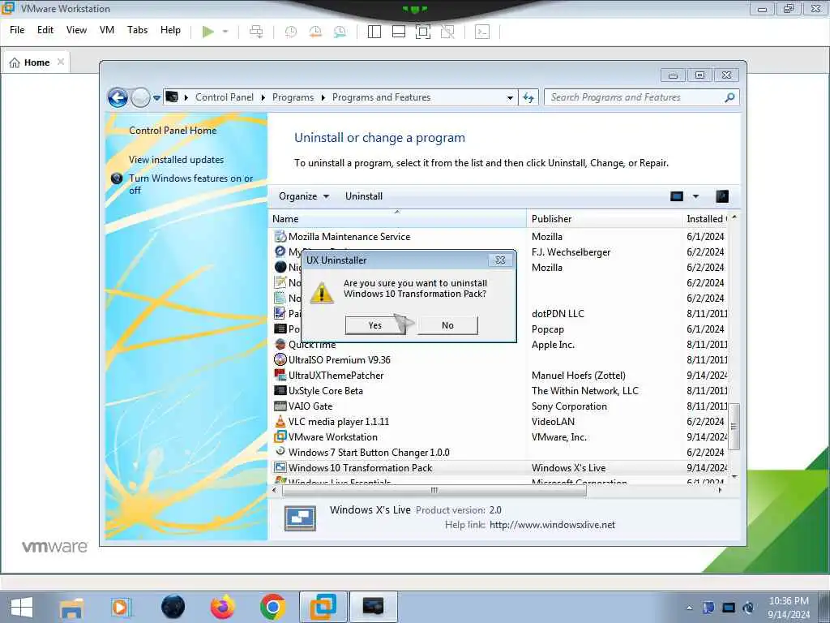Click the Uninstall toolbar button
The height and width of the screenshot is (623, 830).
pos(364,196)
